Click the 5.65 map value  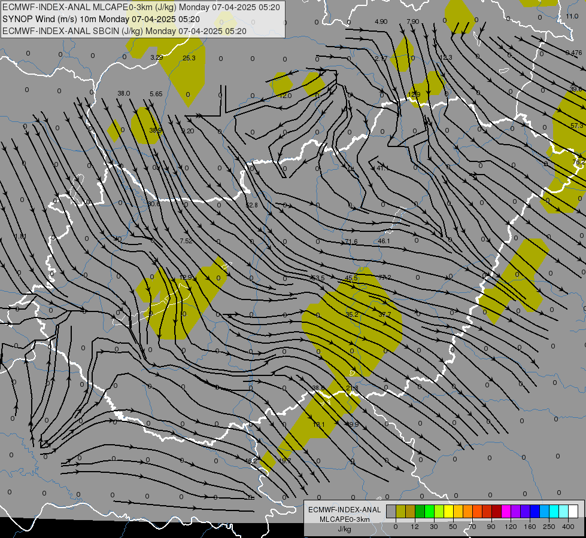click(156, 94)
